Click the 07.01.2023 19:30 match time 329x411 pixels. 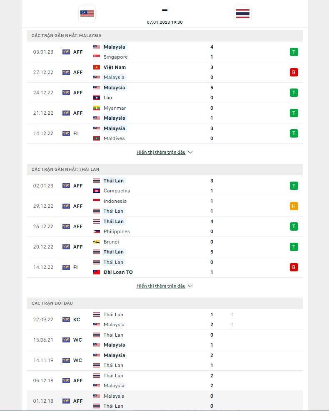[164, 22]
